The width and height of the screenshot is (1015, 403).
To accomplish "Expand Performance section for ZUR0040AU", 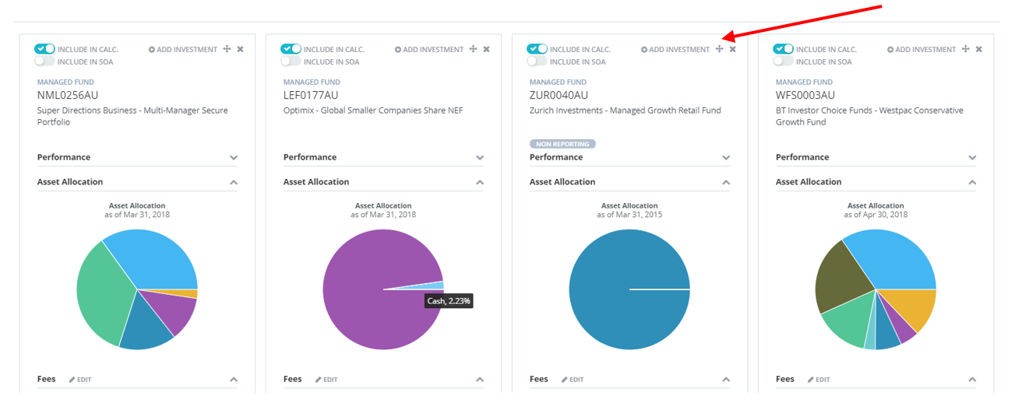I will click(x=725, y=157).
